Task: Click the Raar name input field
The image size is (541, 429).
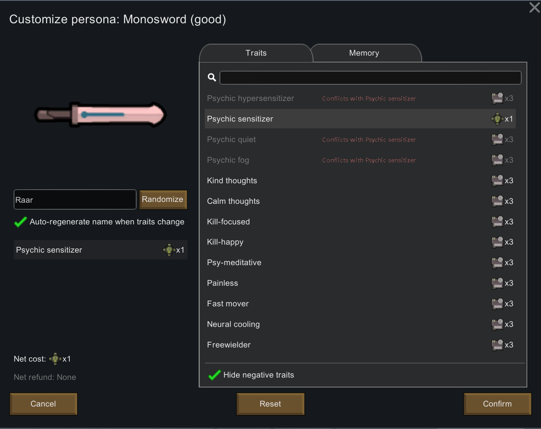Action: 75,200
